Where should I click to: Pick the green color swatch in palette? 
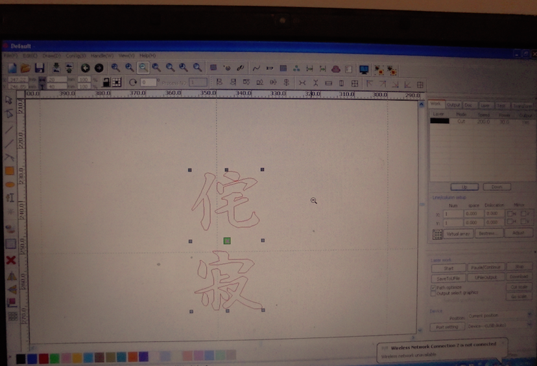[x=54, y=358]
